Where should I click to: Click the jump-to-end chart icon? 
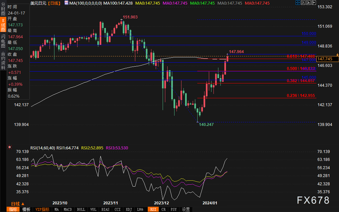pyautogui.click(x=314, y=2)
